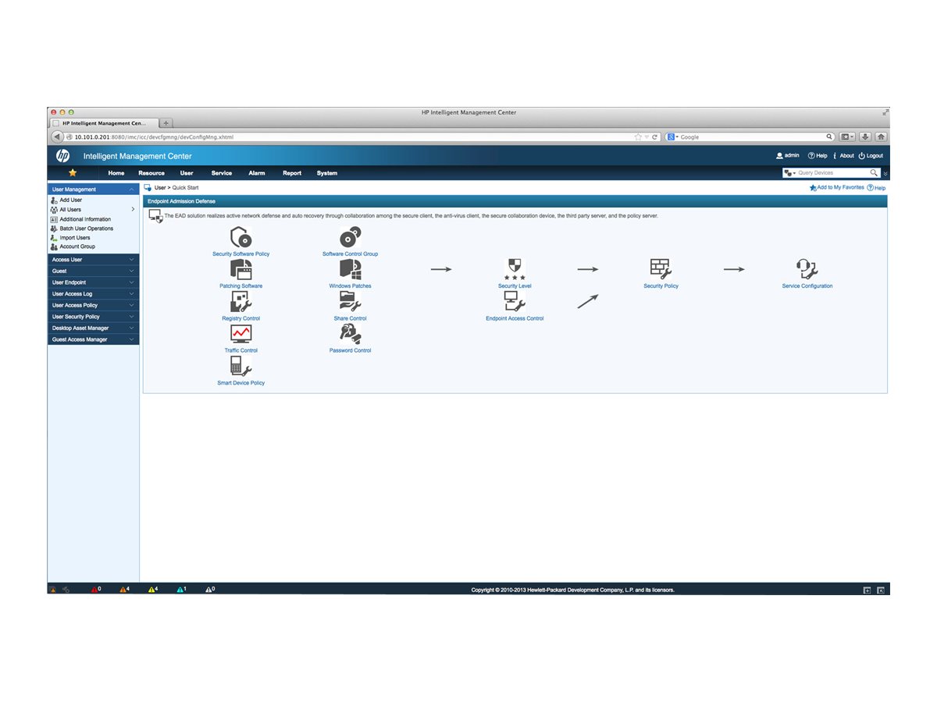Open a new browser tab with plus button

click(167, 123)
